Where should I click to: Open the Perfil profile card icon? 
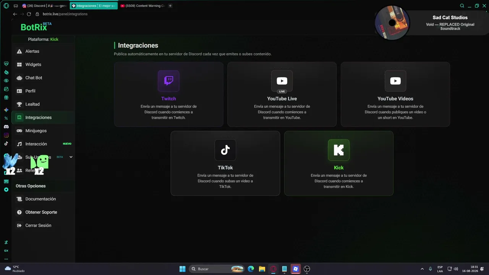click(19, 91)
